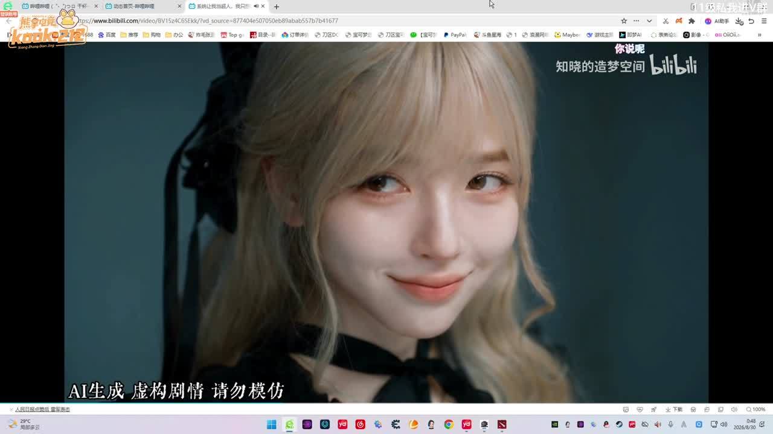Open the 购物 bookmarks folder
The image size is (773, 434).
[x=152, y=35]
